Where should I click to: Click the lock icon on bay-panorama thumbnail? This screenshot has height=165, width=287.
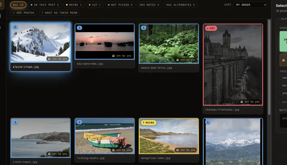coord(114,56)
